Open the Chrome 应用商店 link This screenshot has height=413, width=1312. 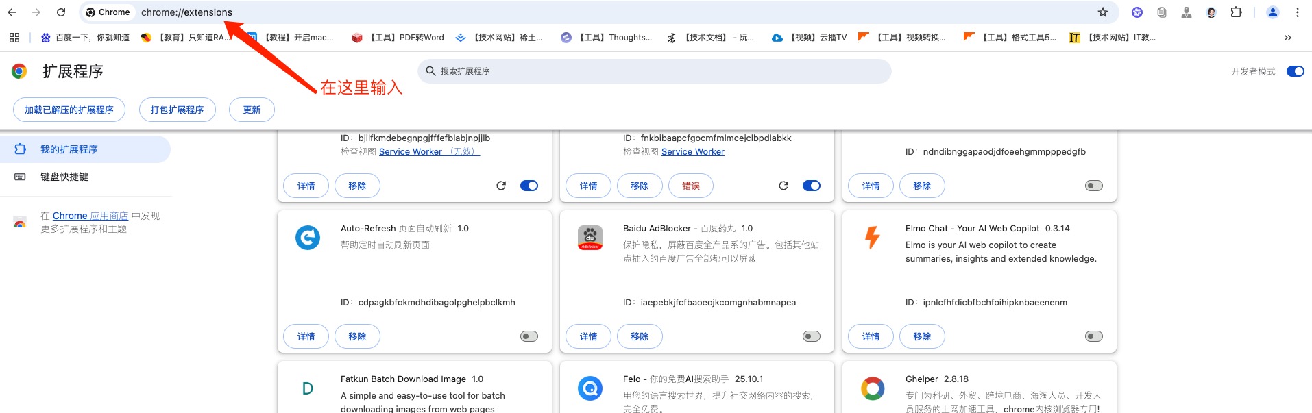pyautogui.click(x=90, y=216)
